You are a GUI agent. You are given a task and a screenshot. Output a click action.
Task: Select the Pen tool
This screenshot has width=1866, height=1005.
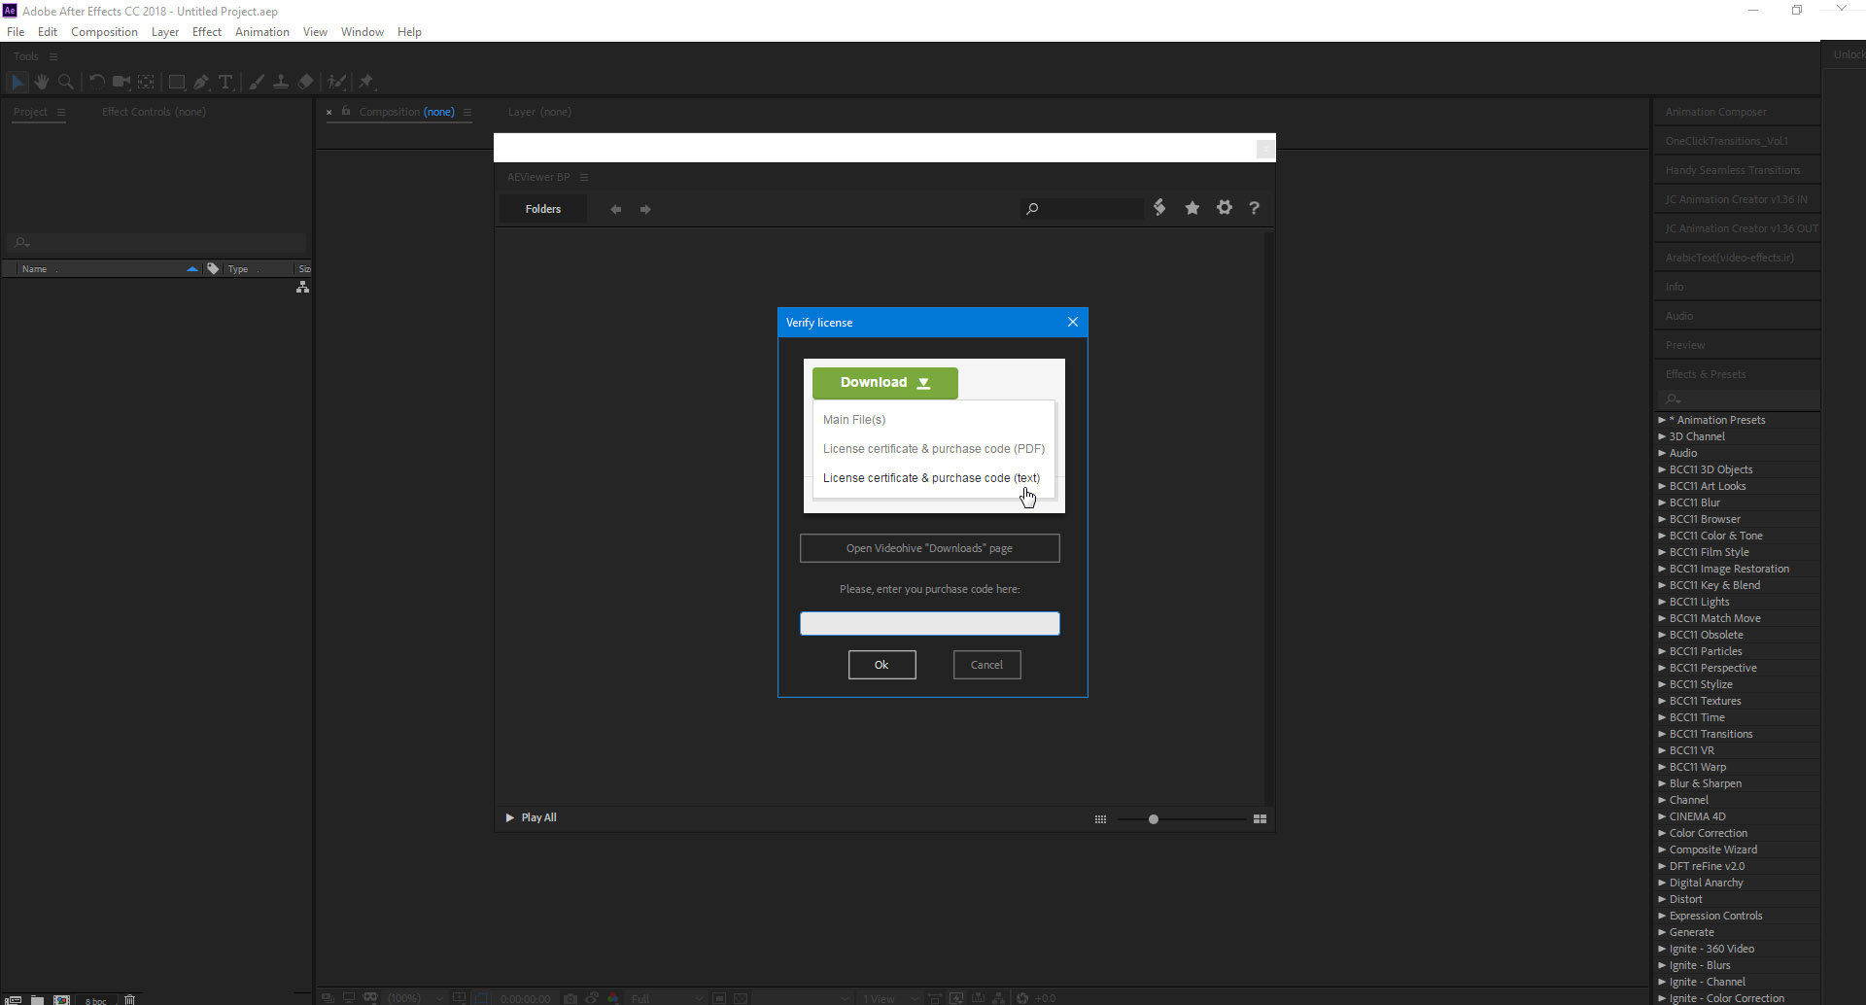[x=201, y=83]
